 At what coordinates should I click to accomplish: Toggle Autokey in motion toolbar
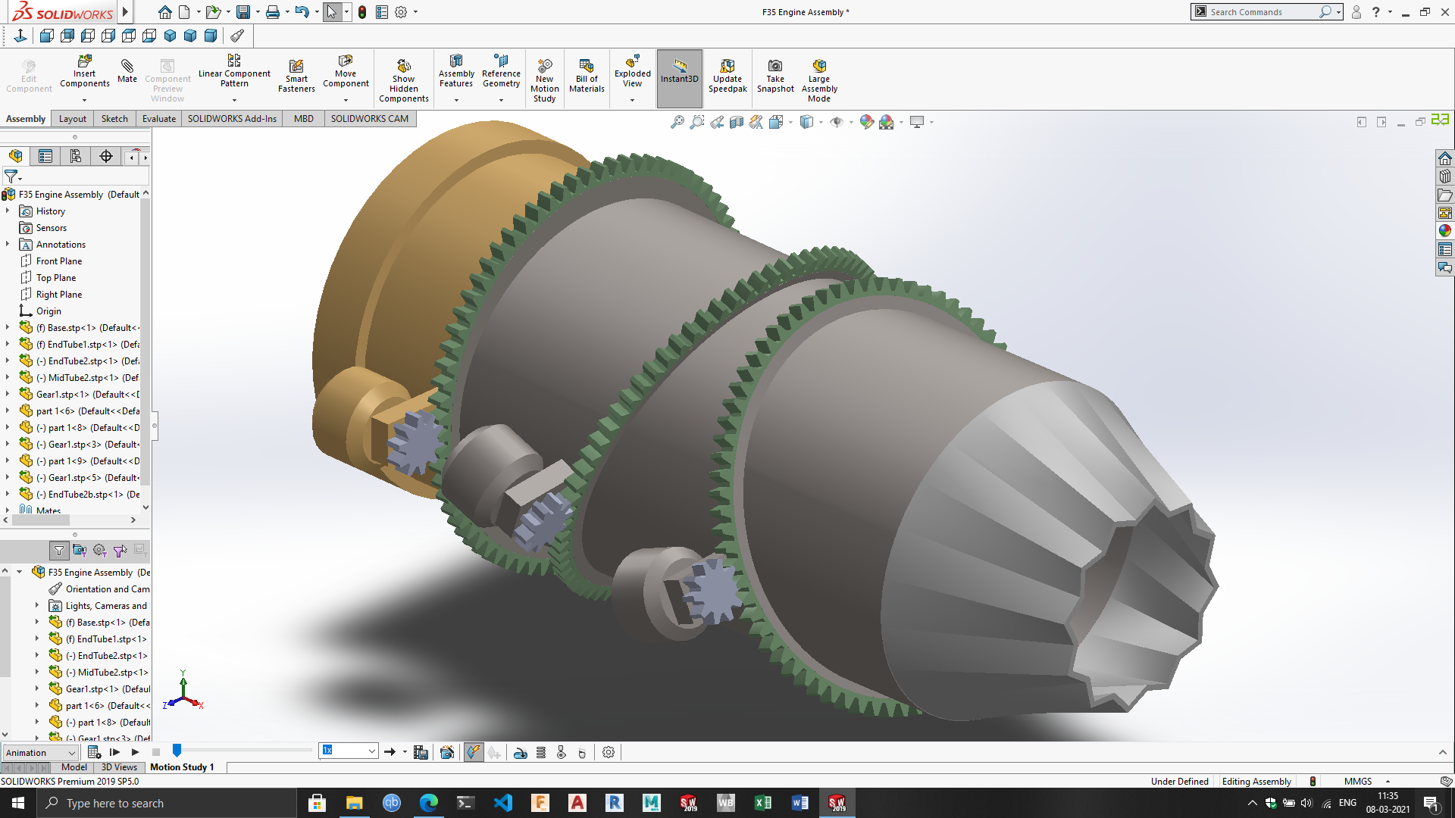coord(474,752)
